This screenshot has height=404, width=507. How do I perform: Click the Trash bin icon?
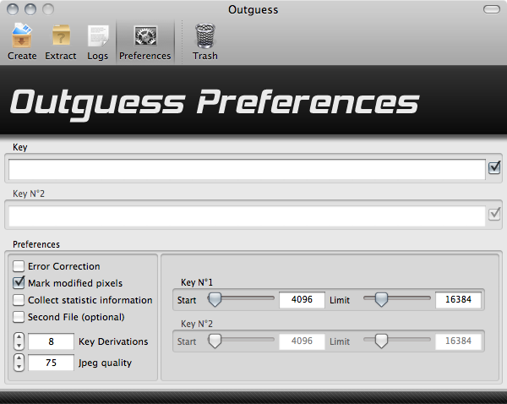205,35
